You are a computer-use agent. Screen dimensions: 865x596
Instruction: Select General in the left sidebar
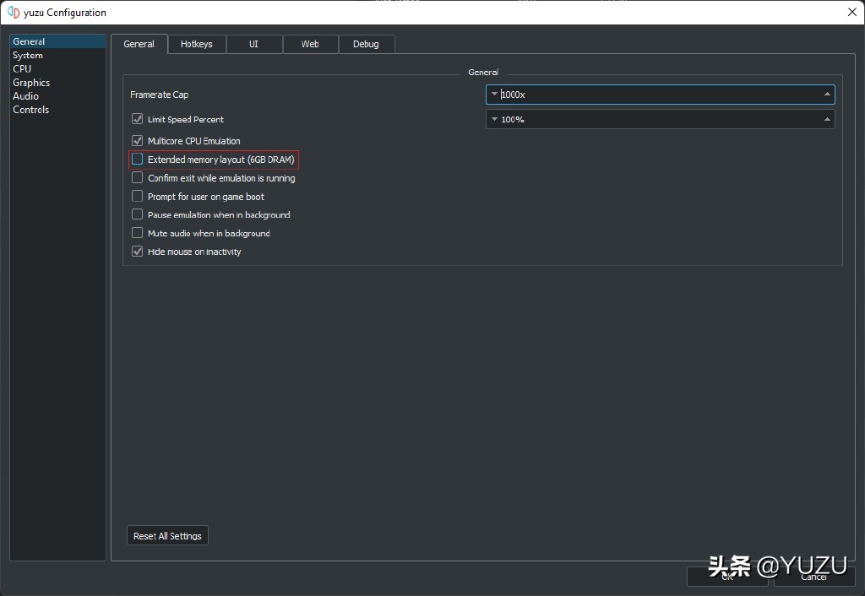(x=57, y=41)
